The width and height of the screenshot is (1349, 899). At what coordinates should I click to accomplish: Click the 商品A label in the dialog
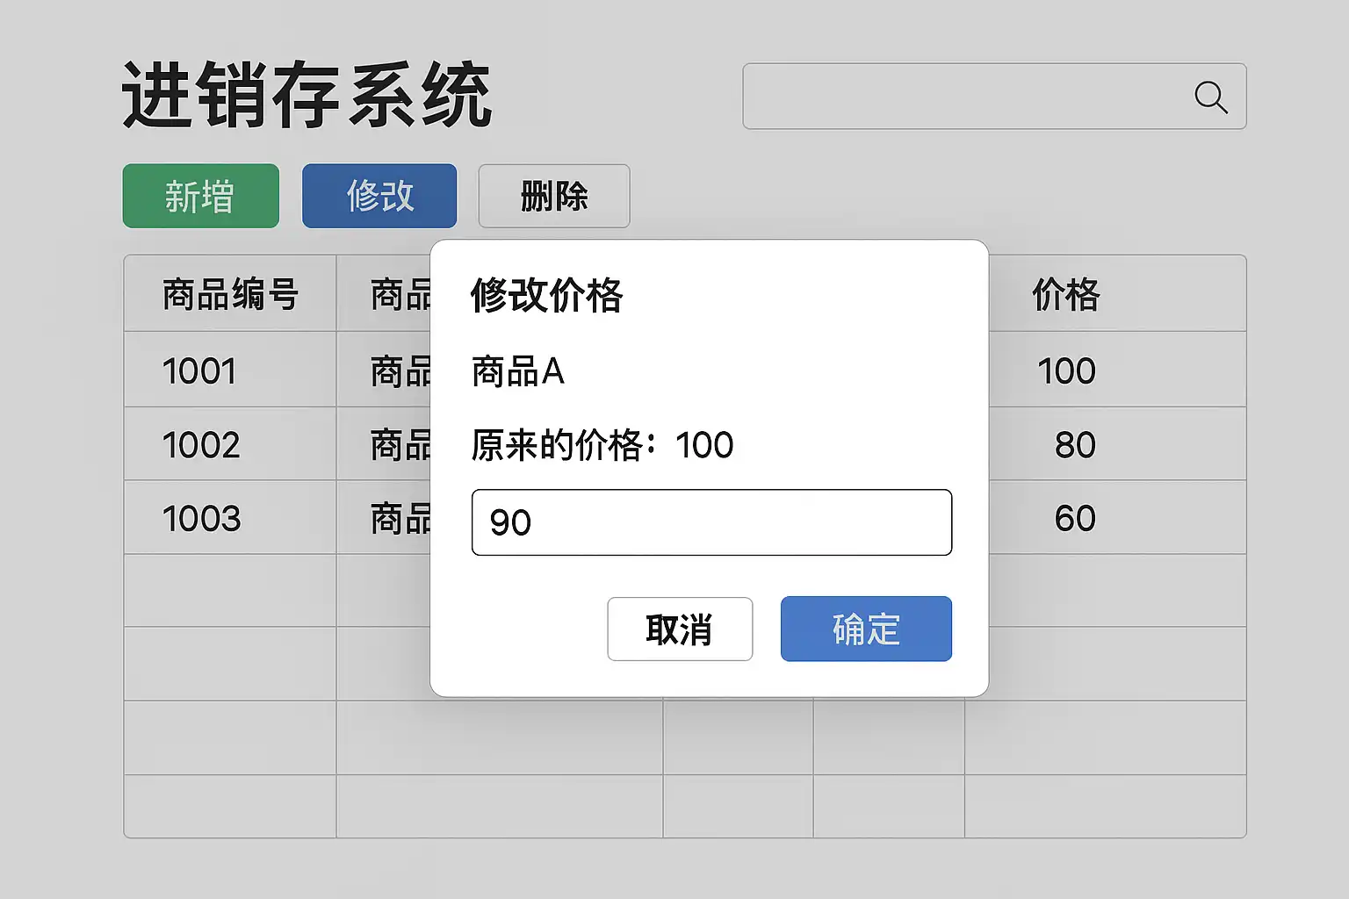click(x=517, y=371)
